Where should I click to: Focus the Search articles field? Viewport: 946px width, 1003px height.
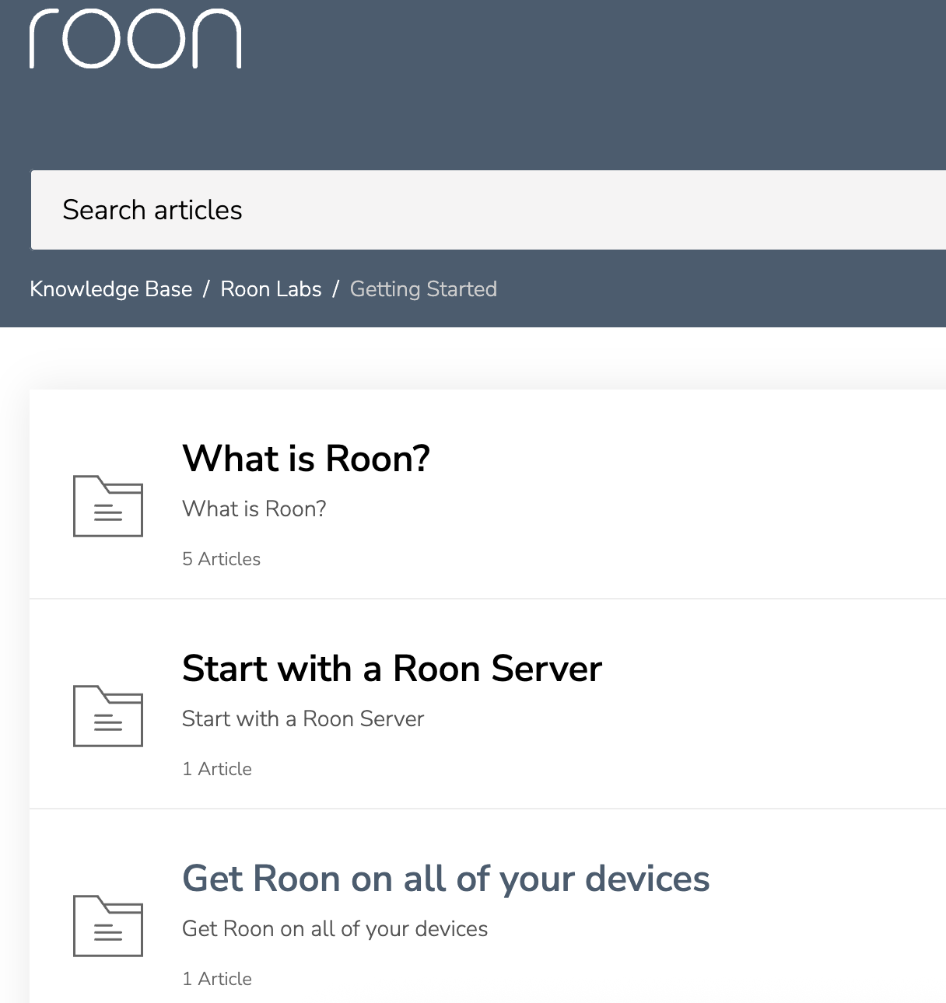489,210
